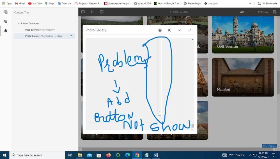280x159 pixels.
Task: Toggle fullscreen mode for Photo Gallery dialog
Action: tap(169, 30)
